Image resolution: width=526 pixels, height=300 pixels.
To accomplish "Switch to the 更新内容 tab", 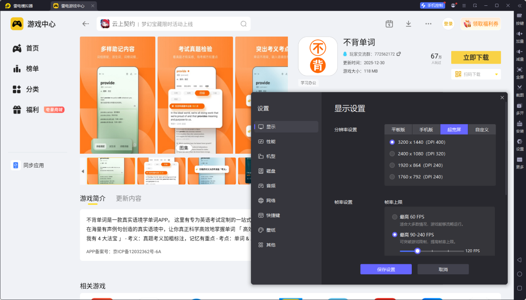I will pos(128,199).
